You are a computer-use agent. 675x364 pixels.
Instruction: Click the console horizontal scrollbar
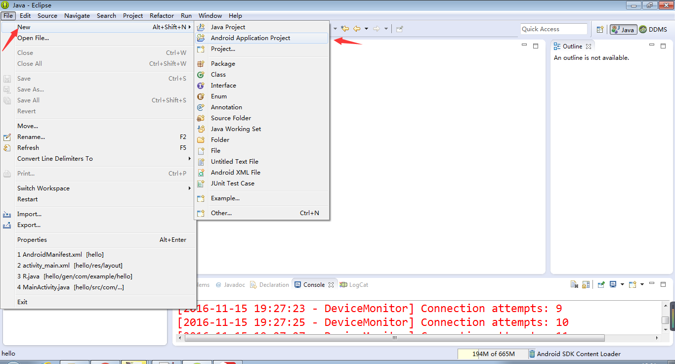click(394, 338)
